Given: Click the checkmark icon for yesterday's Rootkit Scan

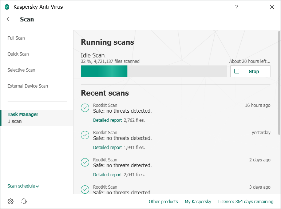Looking at the screenshot, I should [85, 135].
